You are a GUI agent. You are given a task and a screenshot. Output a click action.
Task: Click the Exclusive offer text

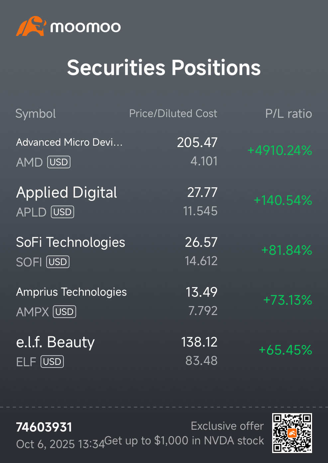[227, 426]
